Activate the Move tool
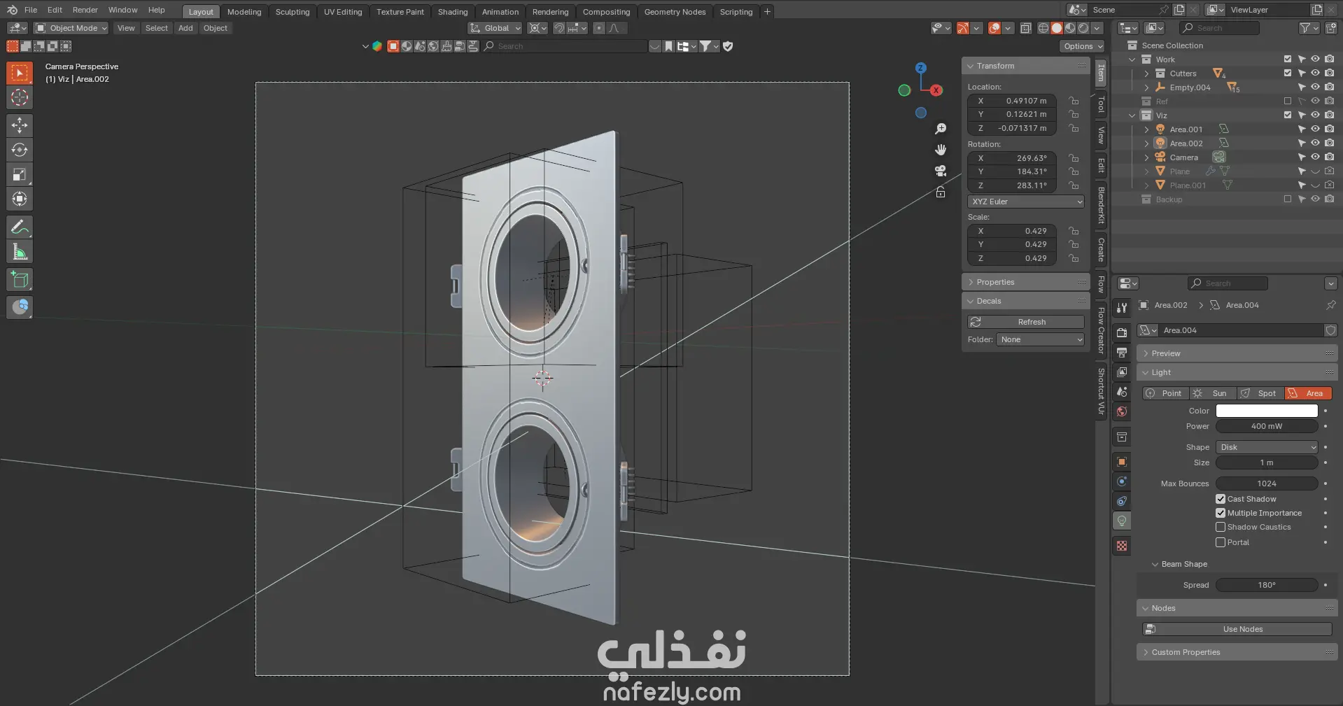 (x=20, y=125)
